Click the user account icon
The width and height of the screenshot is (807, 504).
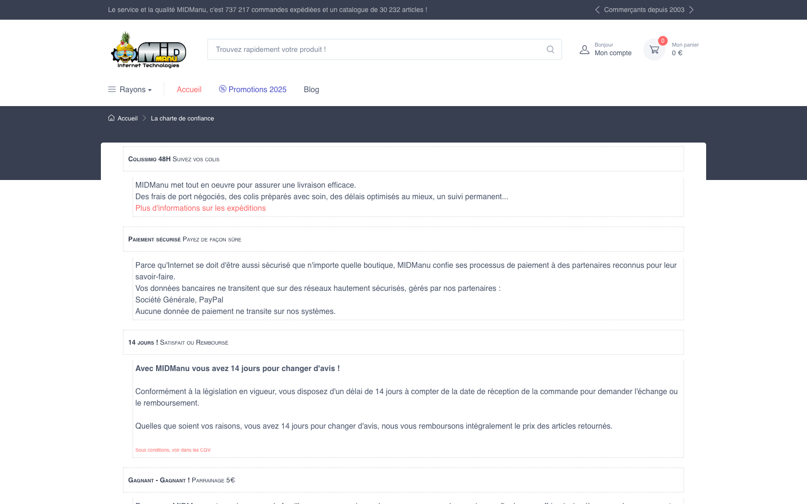pyautogui.click(x=584, y=49)
